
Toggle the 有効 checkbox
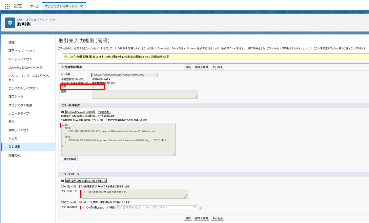tap(94, 87)
